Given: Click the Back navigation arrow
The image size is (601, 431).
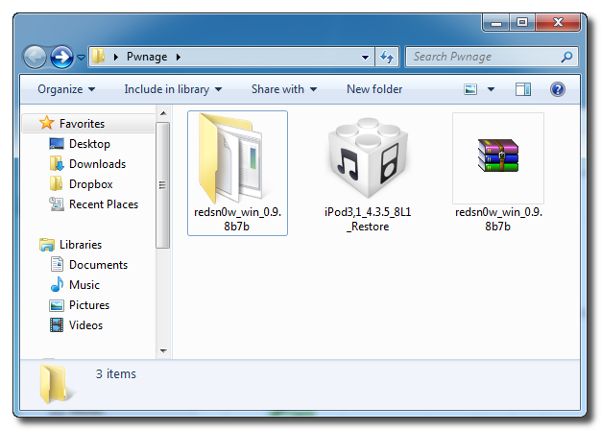Looking at the screenshot, I should point(35,57).
